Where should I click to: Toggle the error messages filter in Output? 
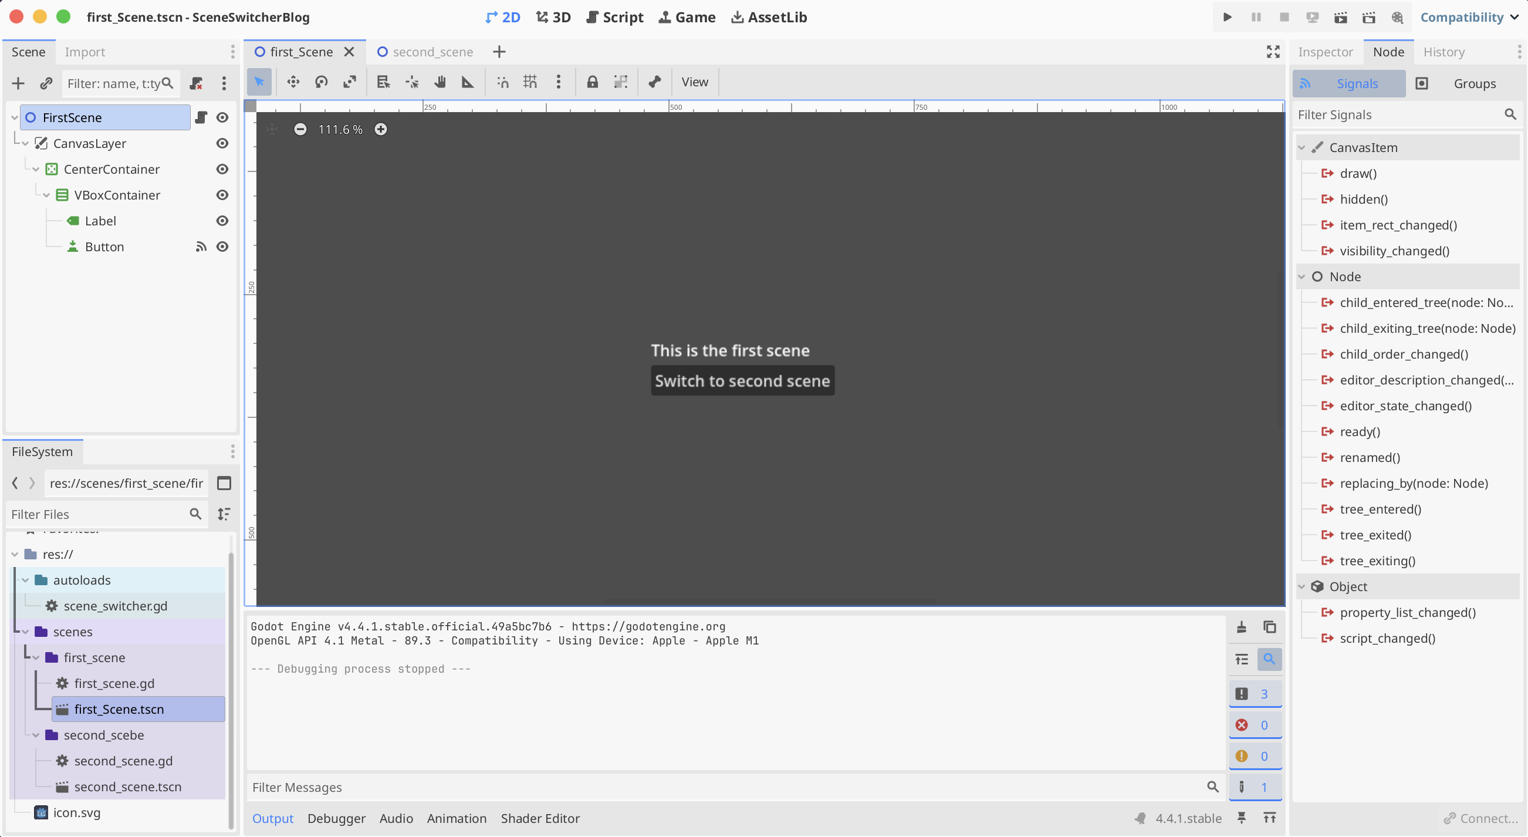click(x=1255, y=725)
